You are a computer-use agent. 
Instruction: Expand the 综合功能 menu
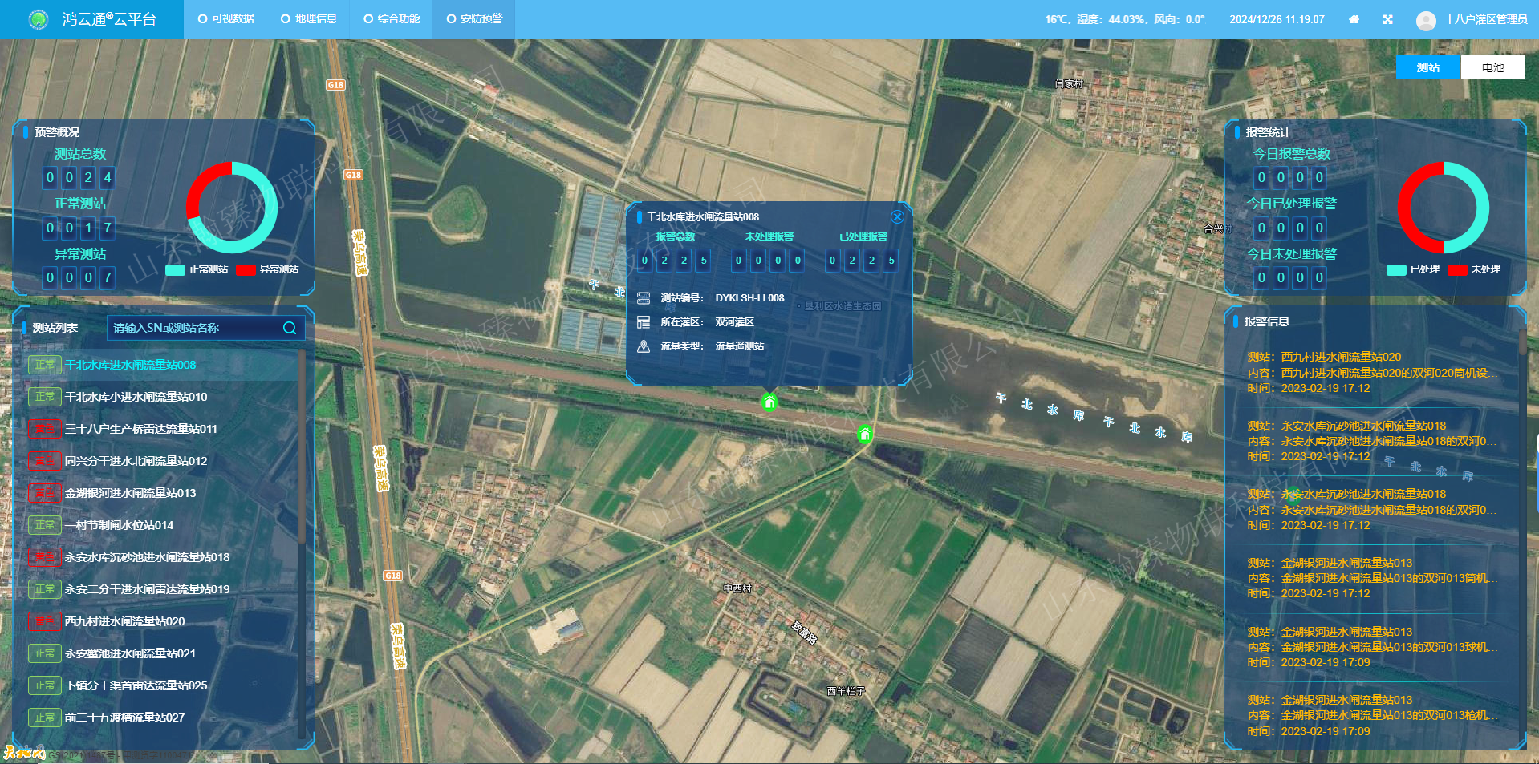coord(392,19)
